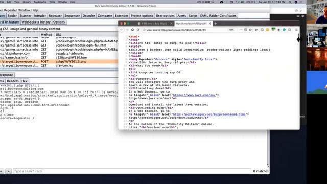Open the Sequencer tab

pos(72,16)
